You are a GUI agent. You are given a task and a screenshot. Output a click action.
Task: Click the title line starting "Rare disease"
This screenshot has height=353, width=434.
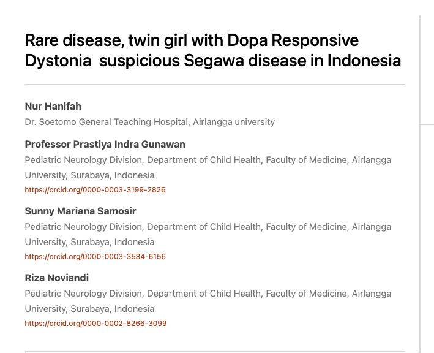tap(192, 41)
